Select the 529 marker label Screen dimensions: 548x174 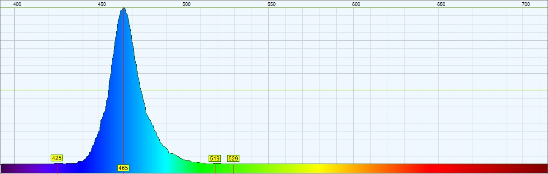233,158
